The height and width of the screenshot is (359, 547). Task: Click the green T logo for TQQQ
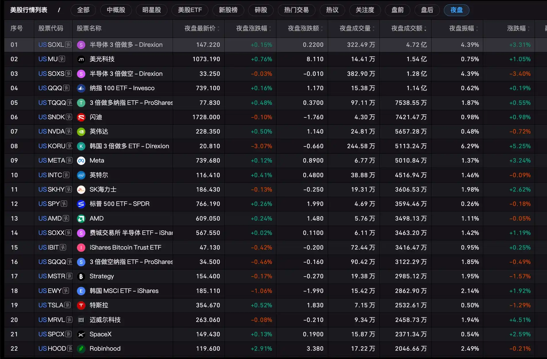pyautogui.click(x=81, y=103)
